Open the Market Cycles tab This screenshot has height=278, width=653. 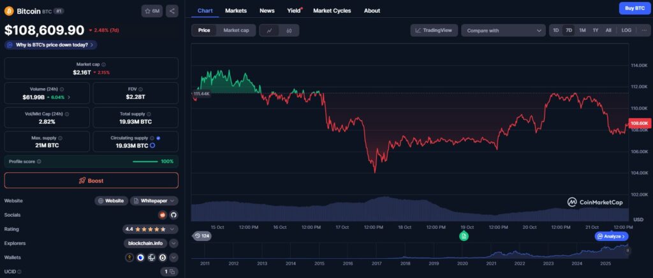(x=332, y=11)
